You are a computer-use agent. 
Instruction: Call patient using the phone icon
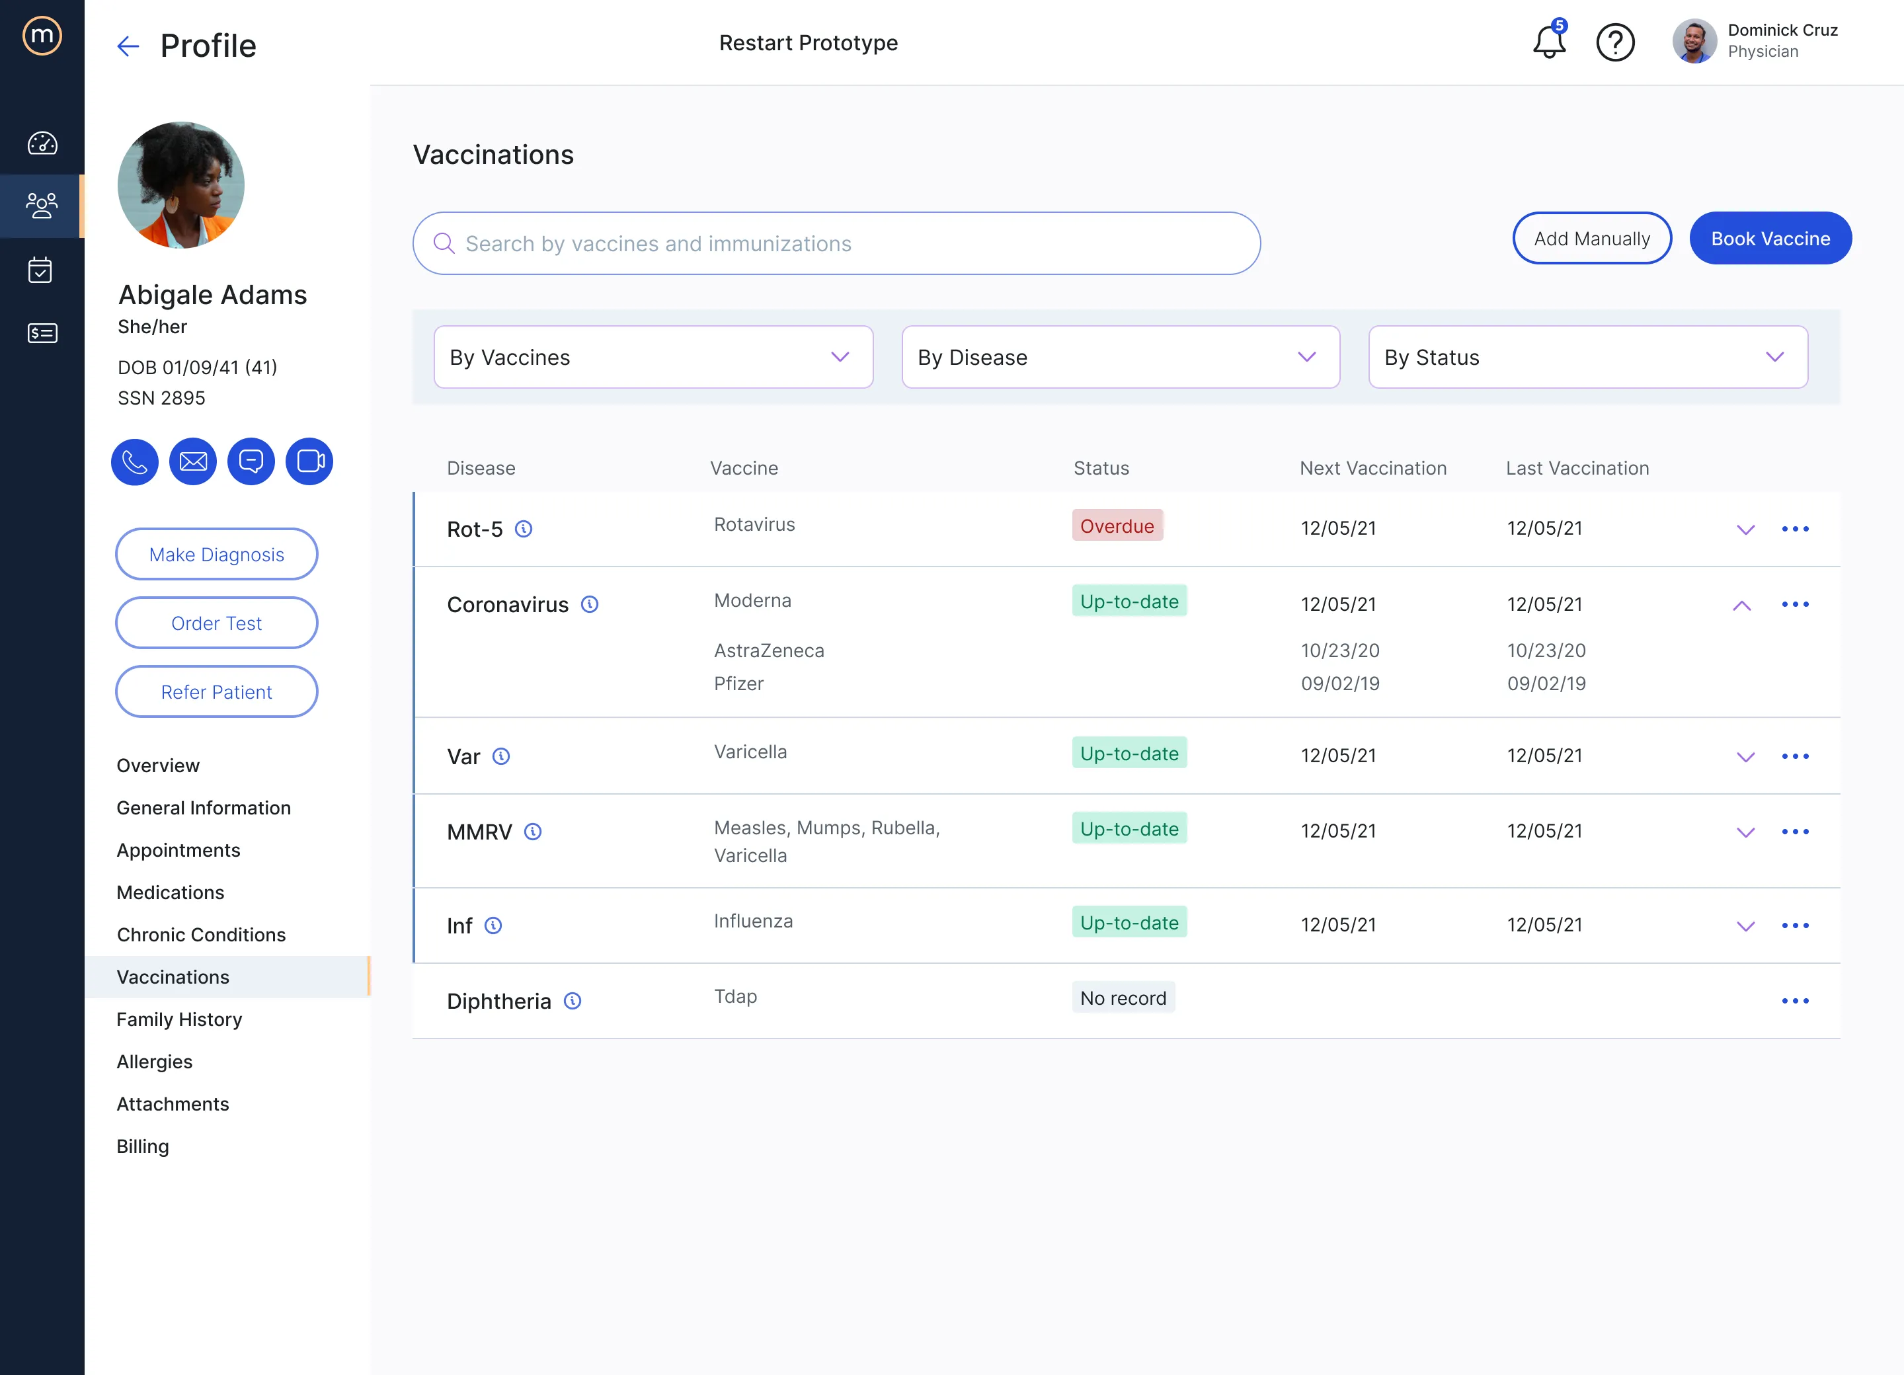click(x=134, y=461)
